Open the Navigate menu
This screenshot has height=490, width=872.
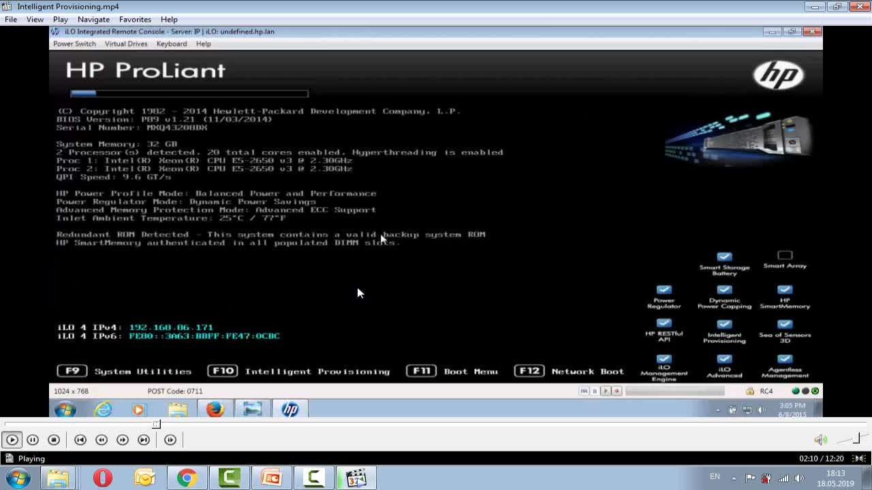93,20
